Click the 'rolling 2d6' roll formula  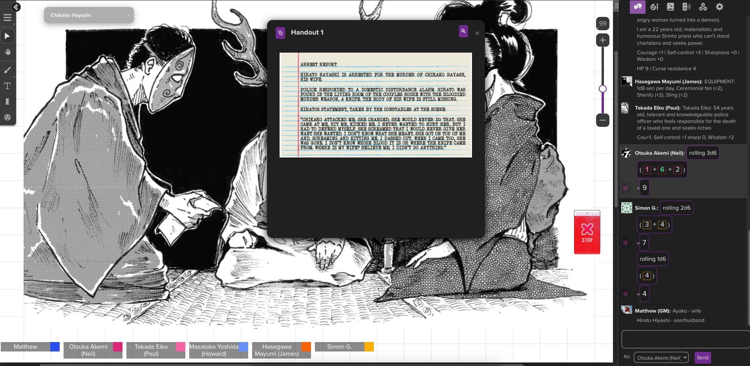pyautogui.click(x=677, y=208)
